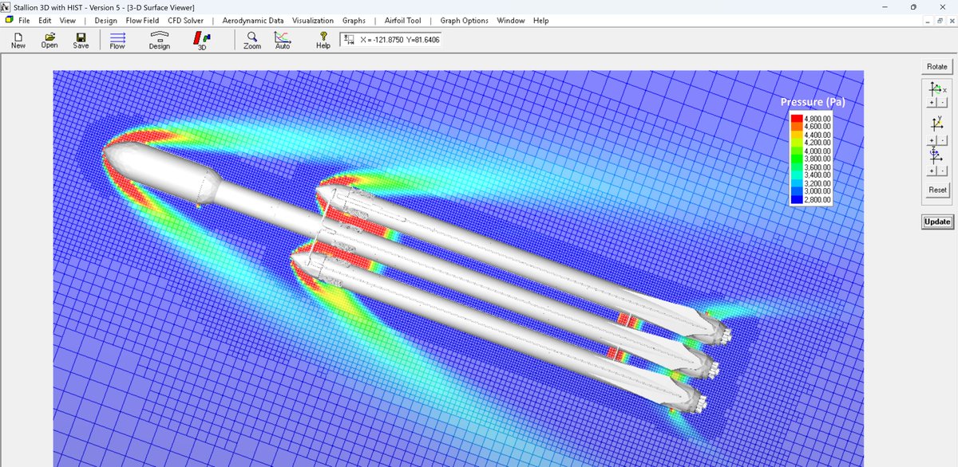The width and height of the screenshot is (958, 467).
Task: Click the green 3,800 pressure legend swatch
Action: 796,159
